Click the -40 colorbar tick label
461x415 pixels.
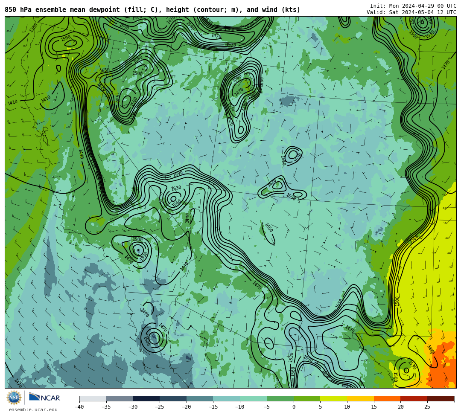point(79,407)
